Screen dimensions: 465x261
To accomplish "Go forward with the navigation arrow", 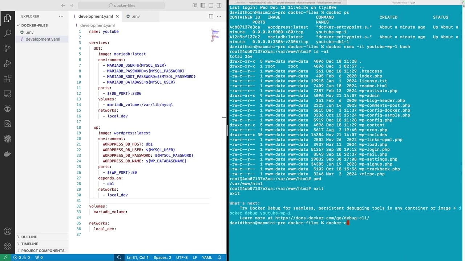I will point(71,5).
